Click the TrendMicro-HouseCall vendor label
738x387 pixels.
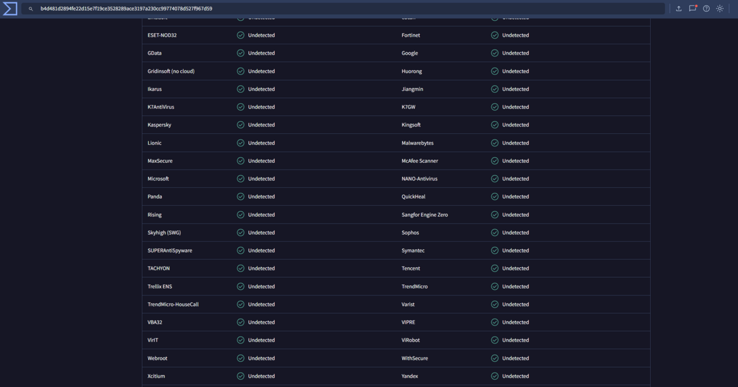point(173,305)
